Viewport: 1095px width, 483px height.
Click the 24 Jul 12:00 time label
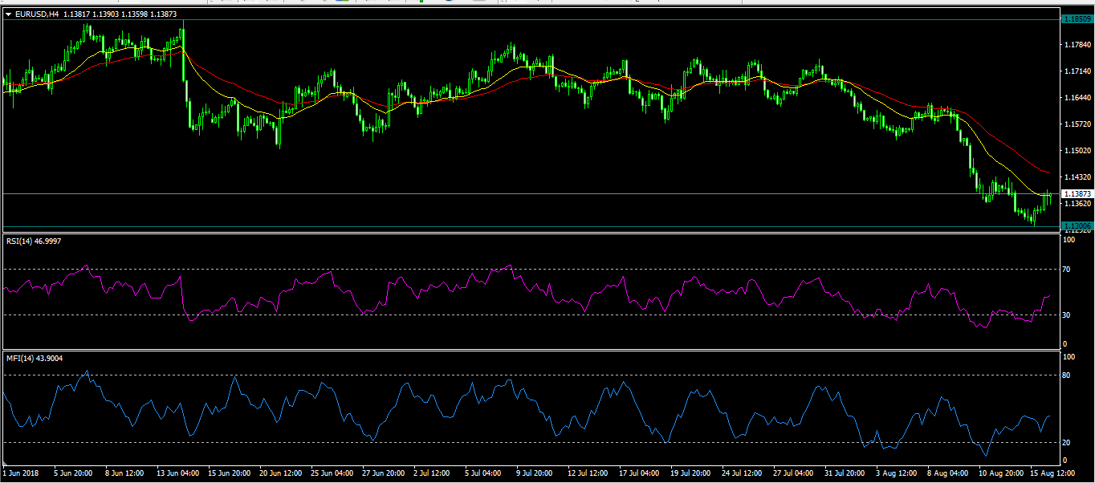743,473
